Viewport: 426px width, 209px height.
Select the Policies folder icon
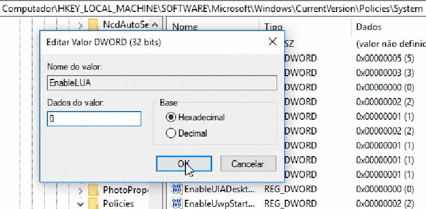(94, 204)
